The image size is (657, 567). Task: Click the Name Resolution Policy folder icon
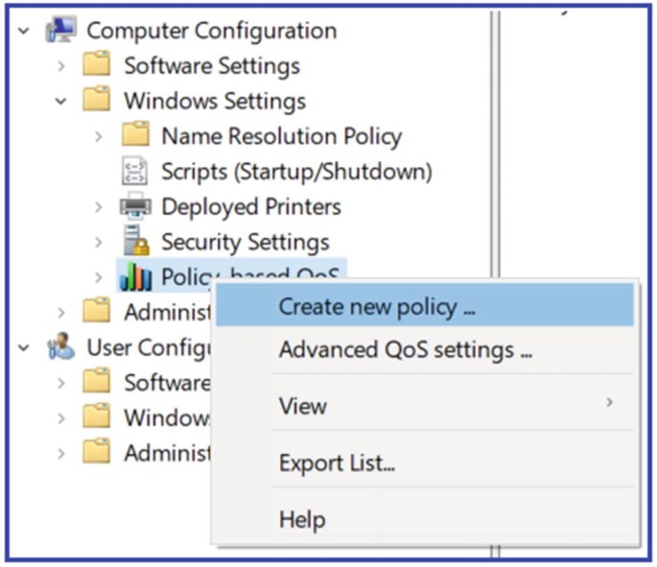pos(135,136)
